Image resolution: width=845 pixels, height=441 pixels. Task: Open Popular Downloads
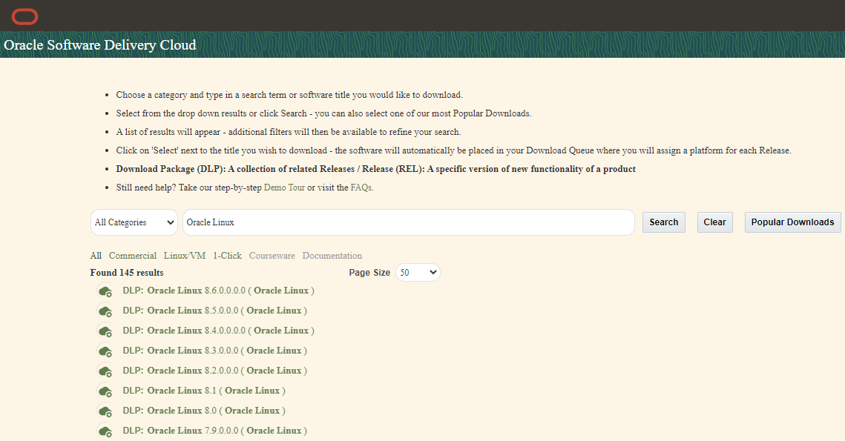pos(792,222)
